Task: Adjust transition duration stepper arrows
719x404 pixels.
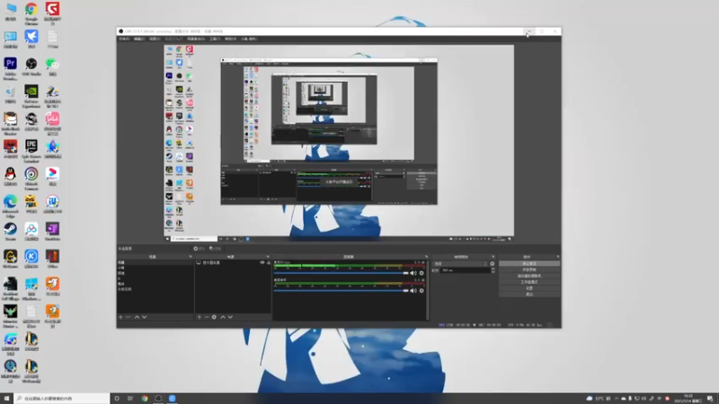Action: point(493,270)
